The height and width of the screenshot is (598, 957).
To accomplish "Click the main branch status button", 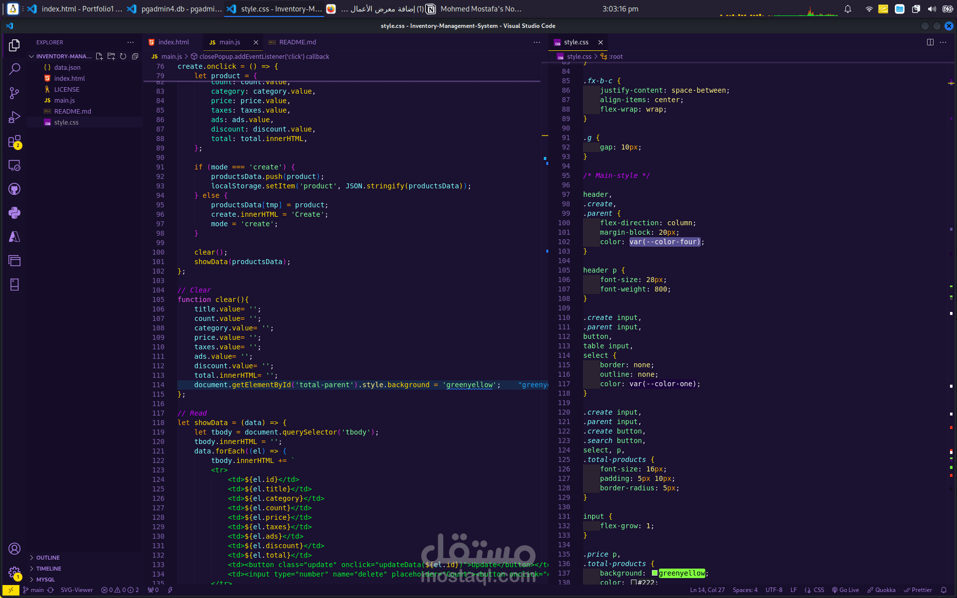I will click(33, 590).
